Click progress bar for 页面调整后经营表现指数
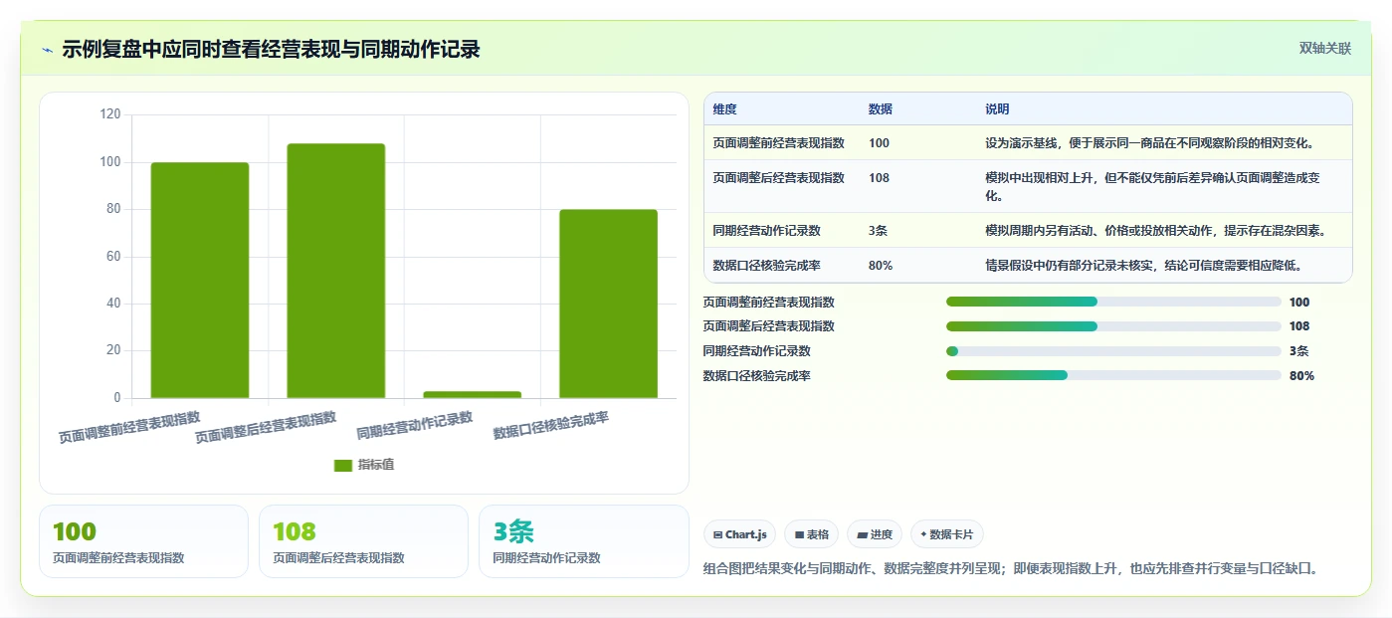The image size is (1392, 618). coord(1113,326)
